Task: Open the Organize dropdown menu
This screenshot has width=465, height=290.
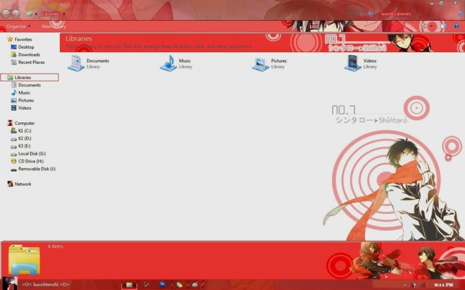Action: click(17, 26)
